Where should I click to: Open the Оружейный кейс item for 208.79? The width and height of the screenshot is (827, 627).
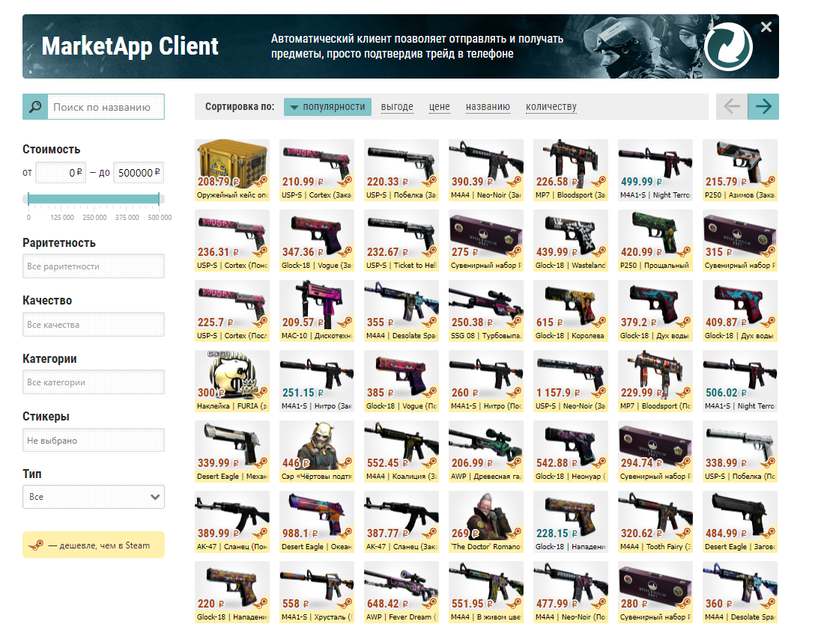click(232, 170)
